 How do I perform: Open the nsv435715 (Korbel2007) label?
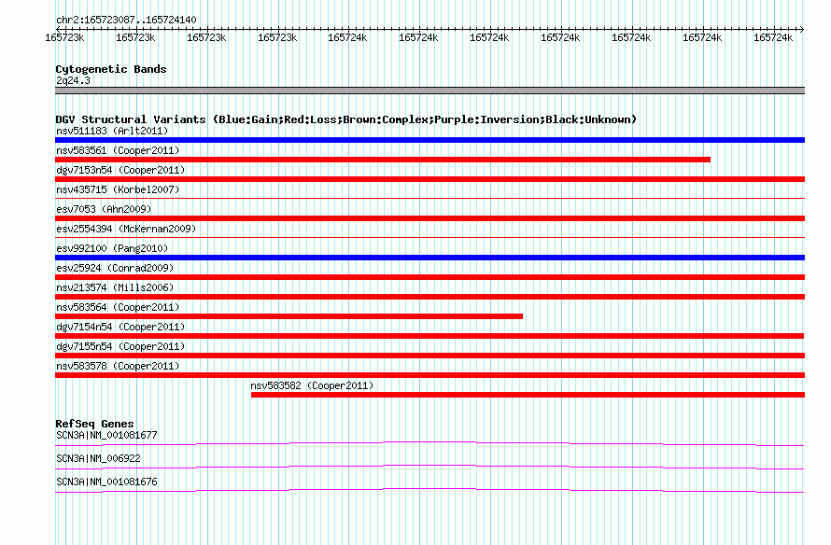click(118, 189)
